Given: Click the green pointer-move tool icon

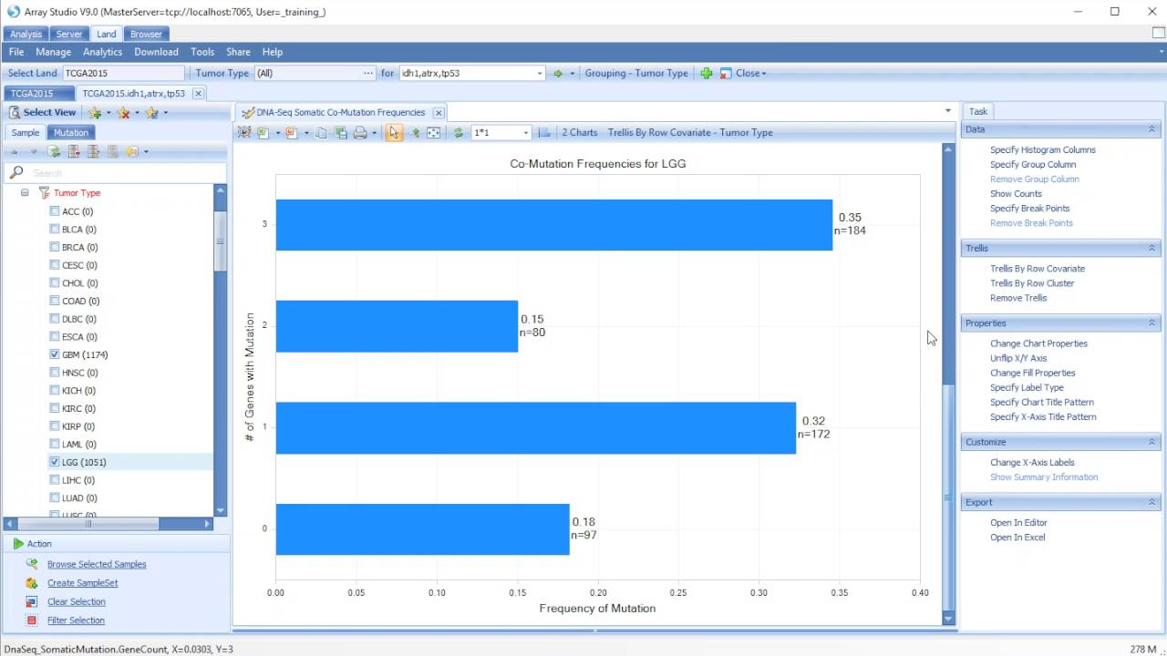Looking at the screenshot, I should coord(415,133).
